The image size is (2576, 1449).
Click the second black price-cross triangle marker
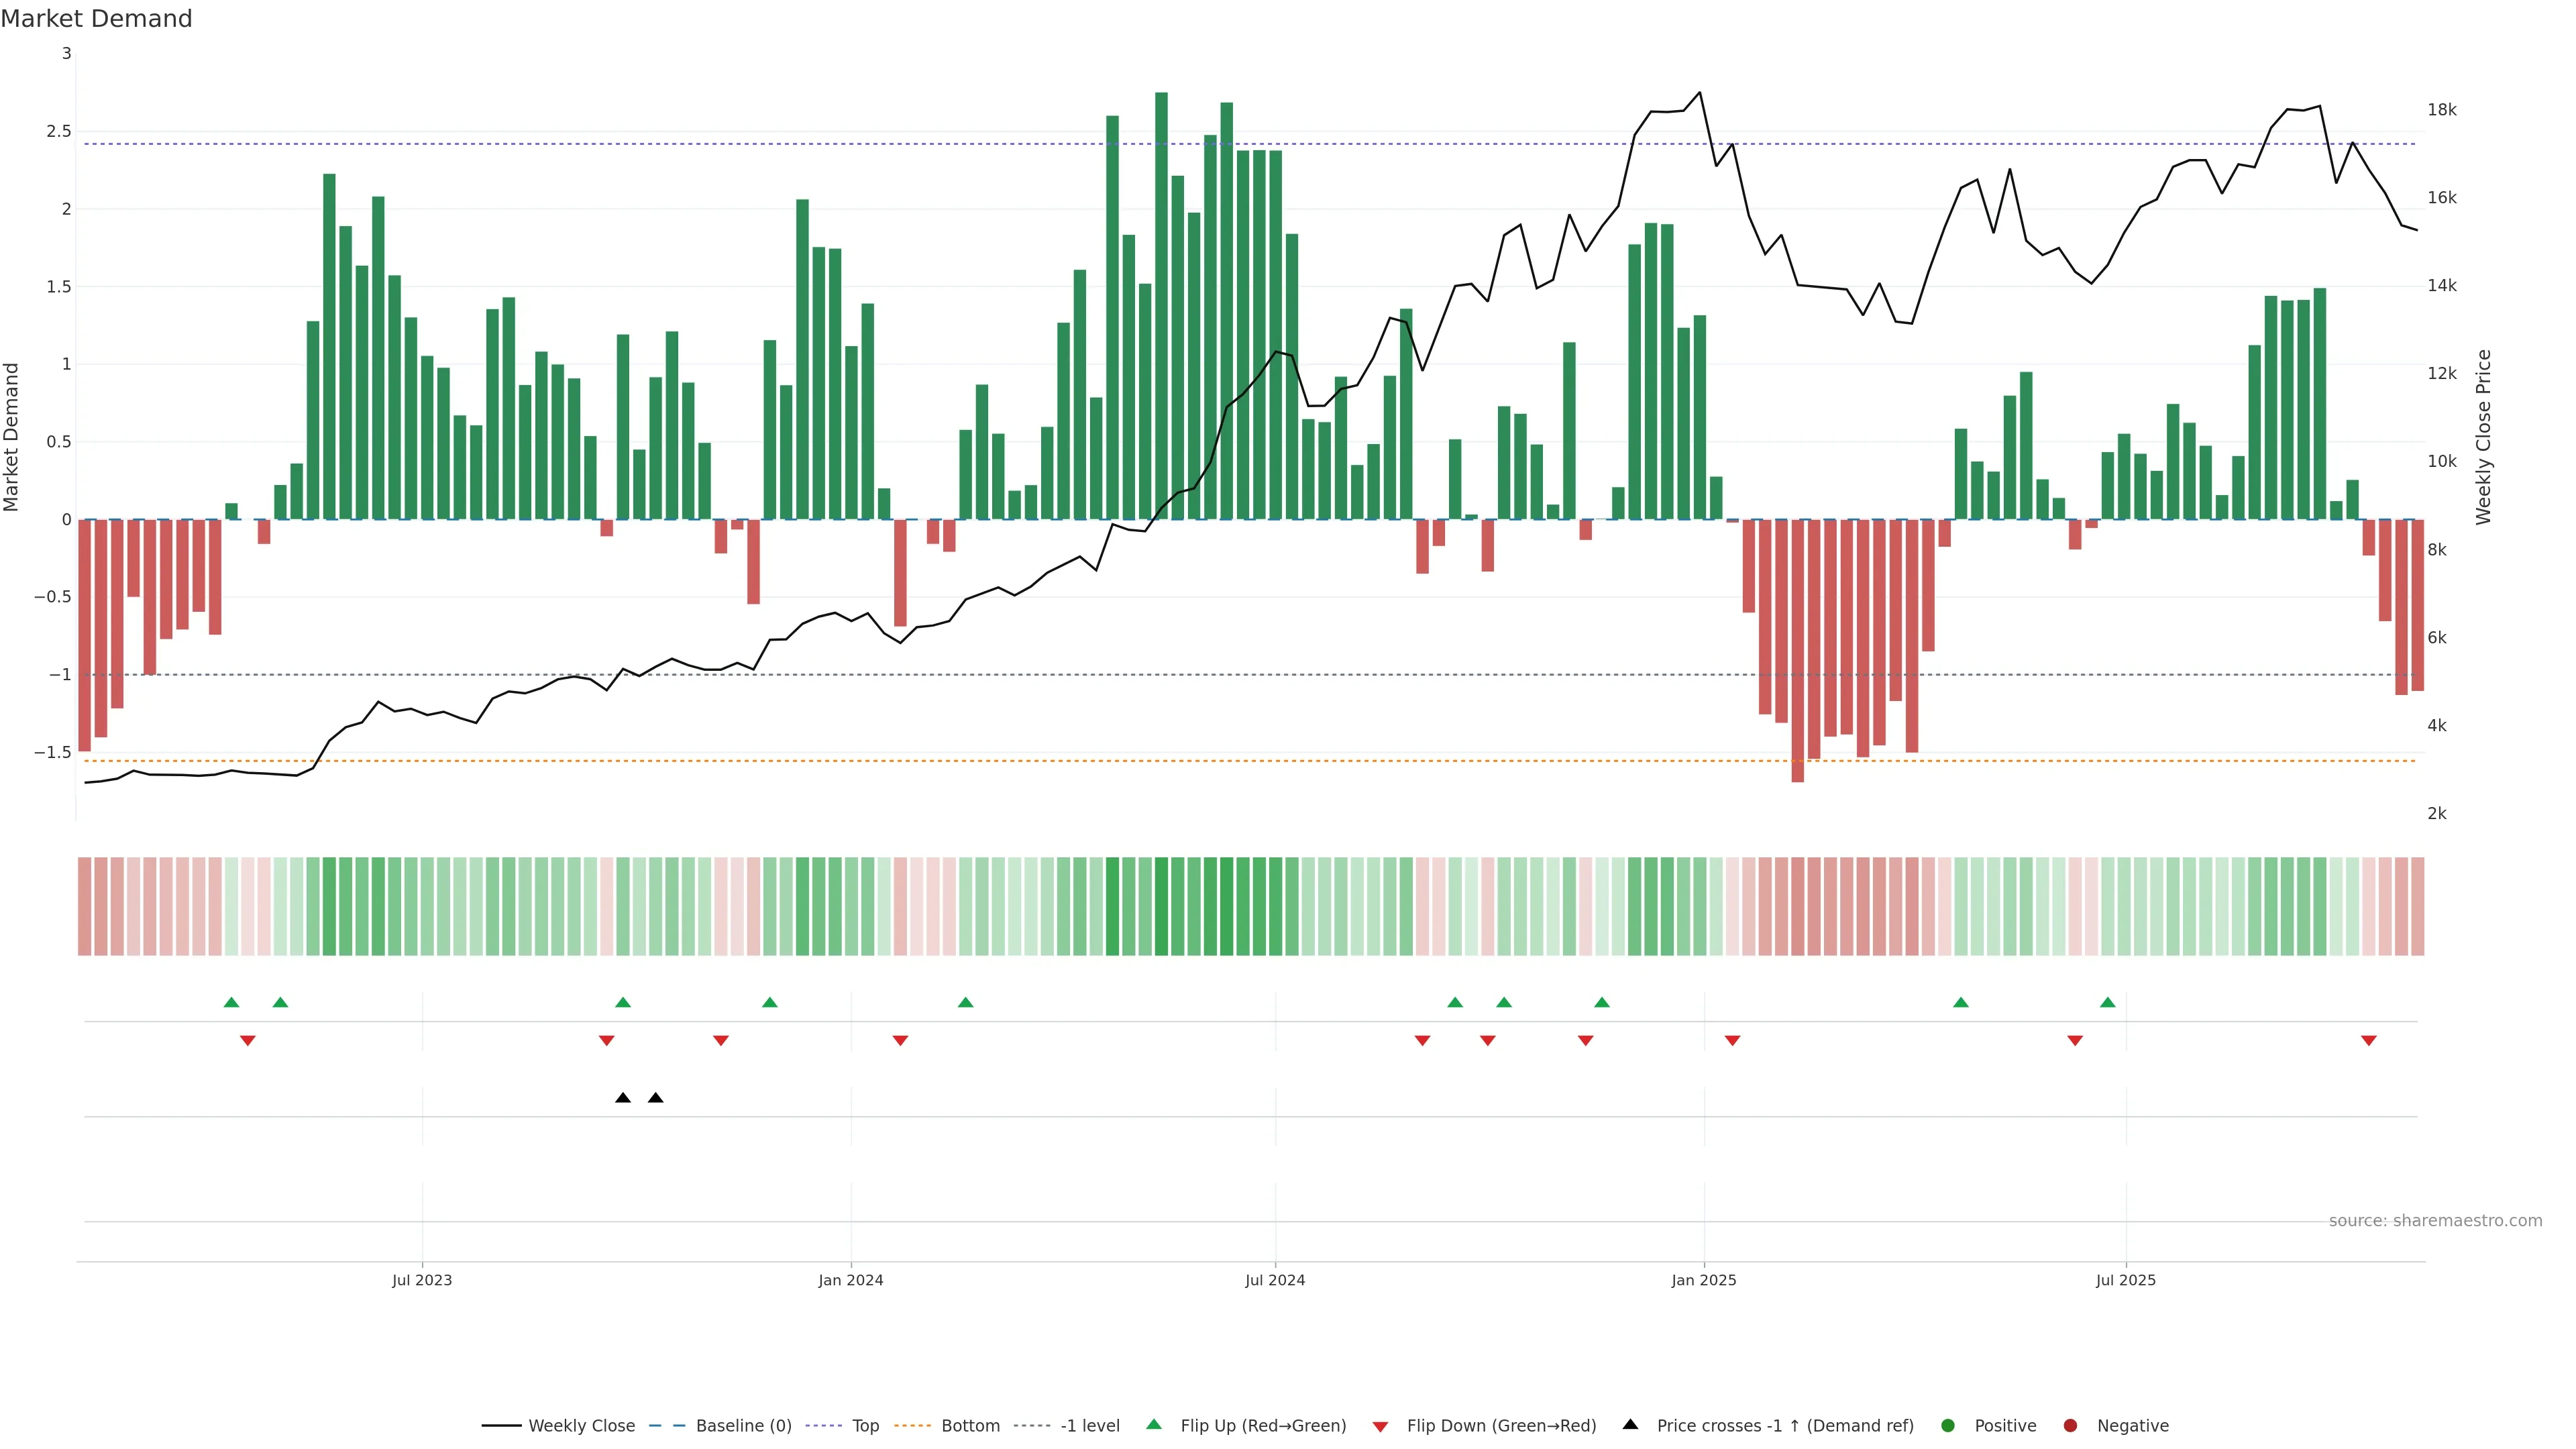point(655,1098)
